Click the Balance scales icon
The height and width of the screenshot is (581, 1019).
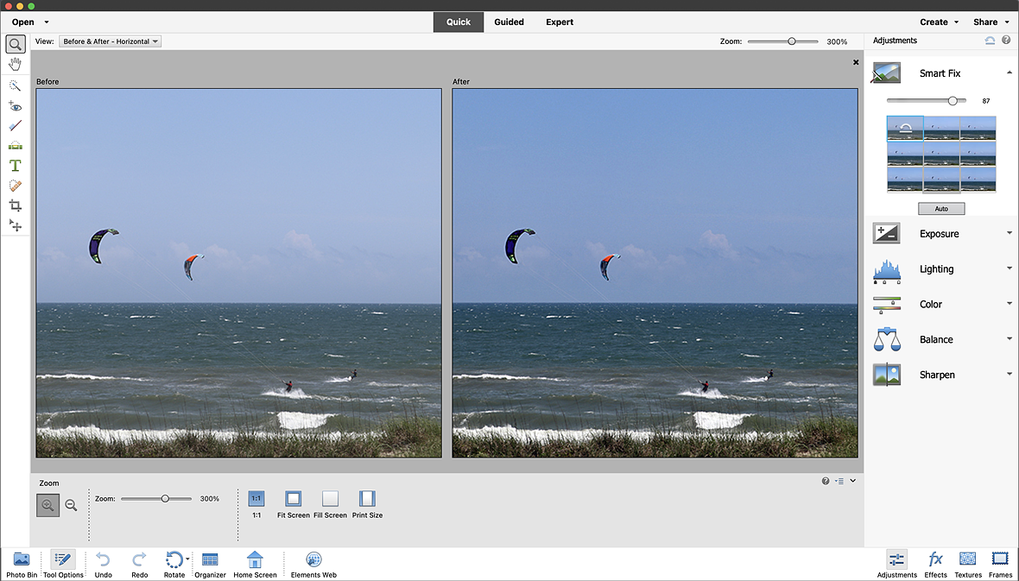(886, 339)
